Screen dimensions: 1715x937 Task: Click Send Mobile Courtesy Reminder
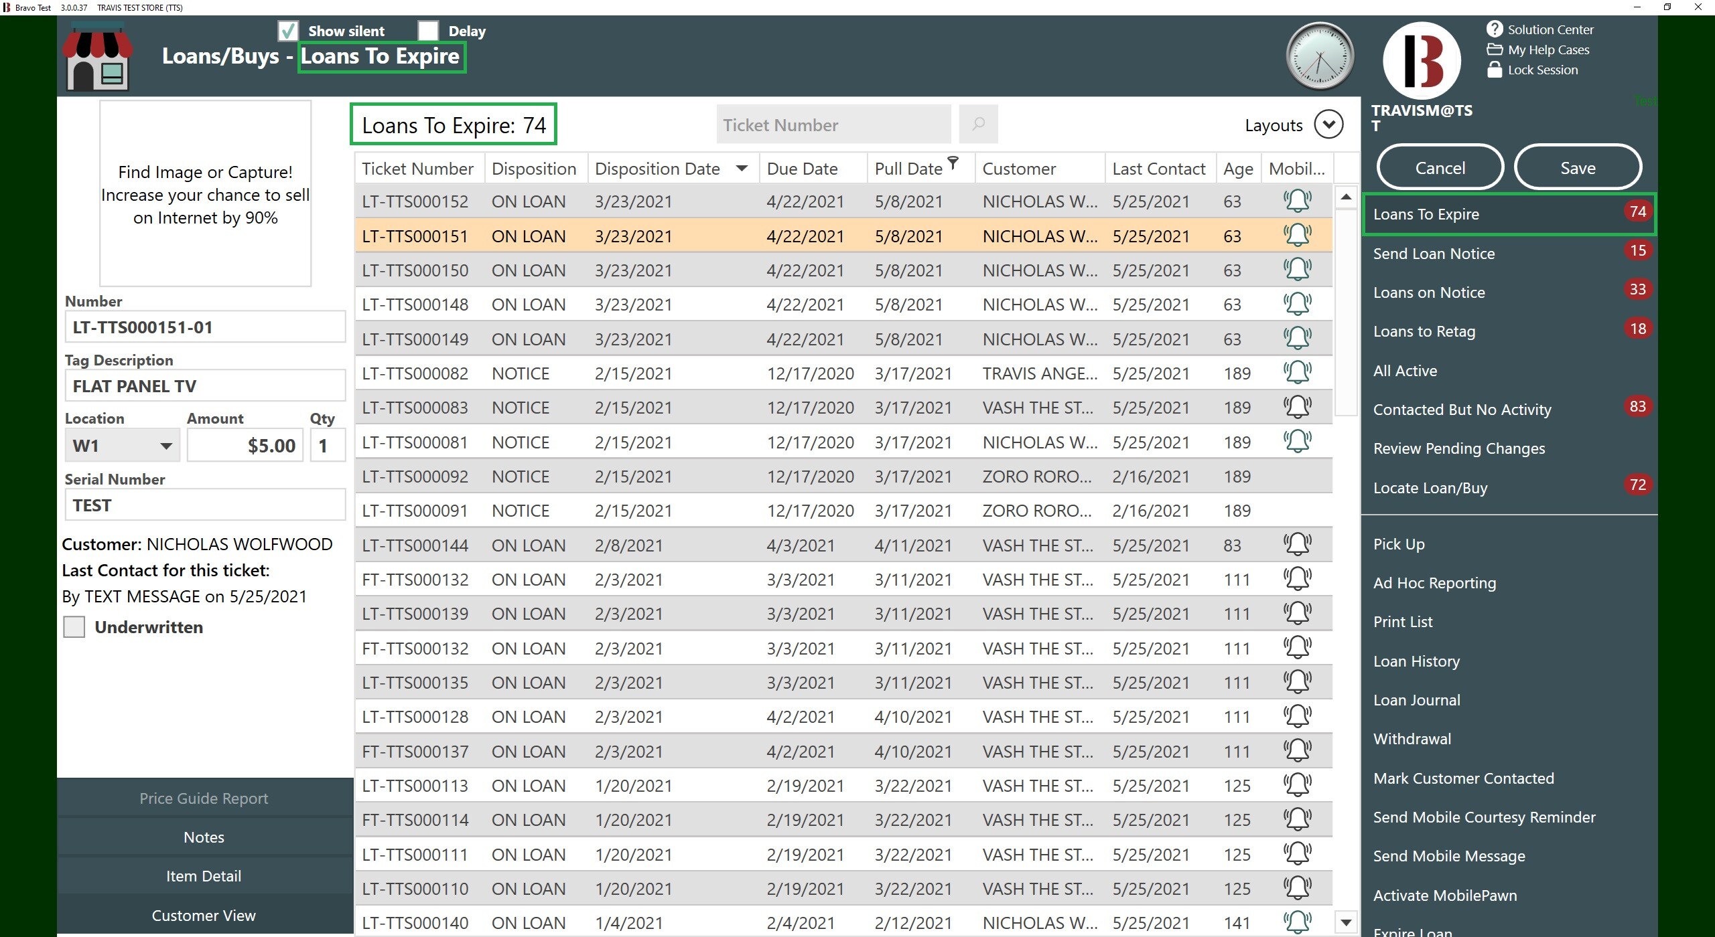point(1484,817)
